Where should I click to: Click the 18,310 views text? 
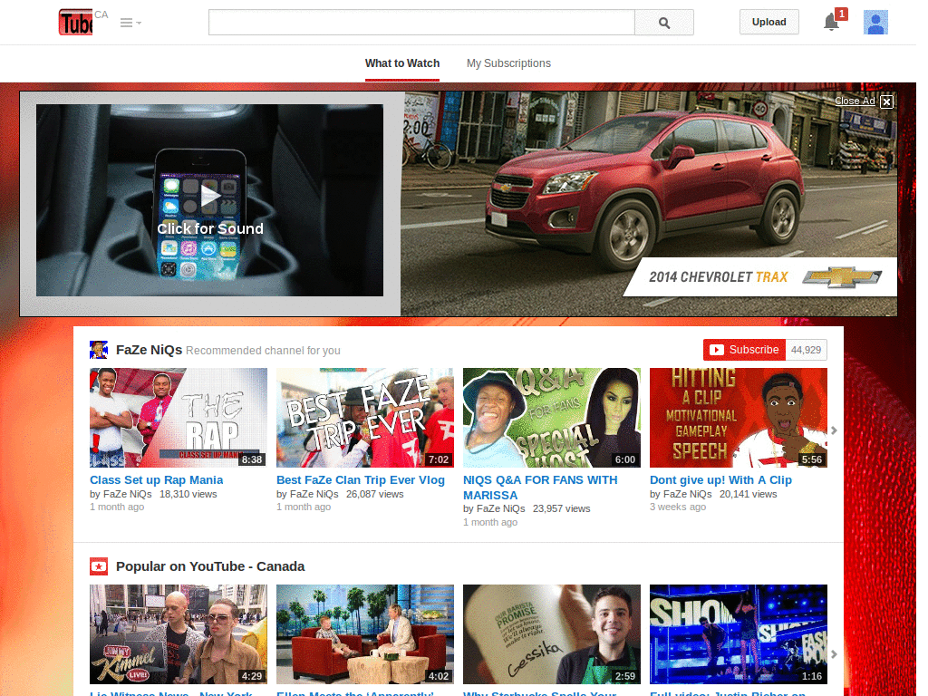pos(188,494)
